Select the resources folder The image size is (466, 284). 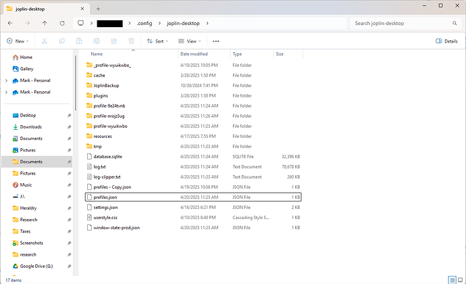pos(193,137)
